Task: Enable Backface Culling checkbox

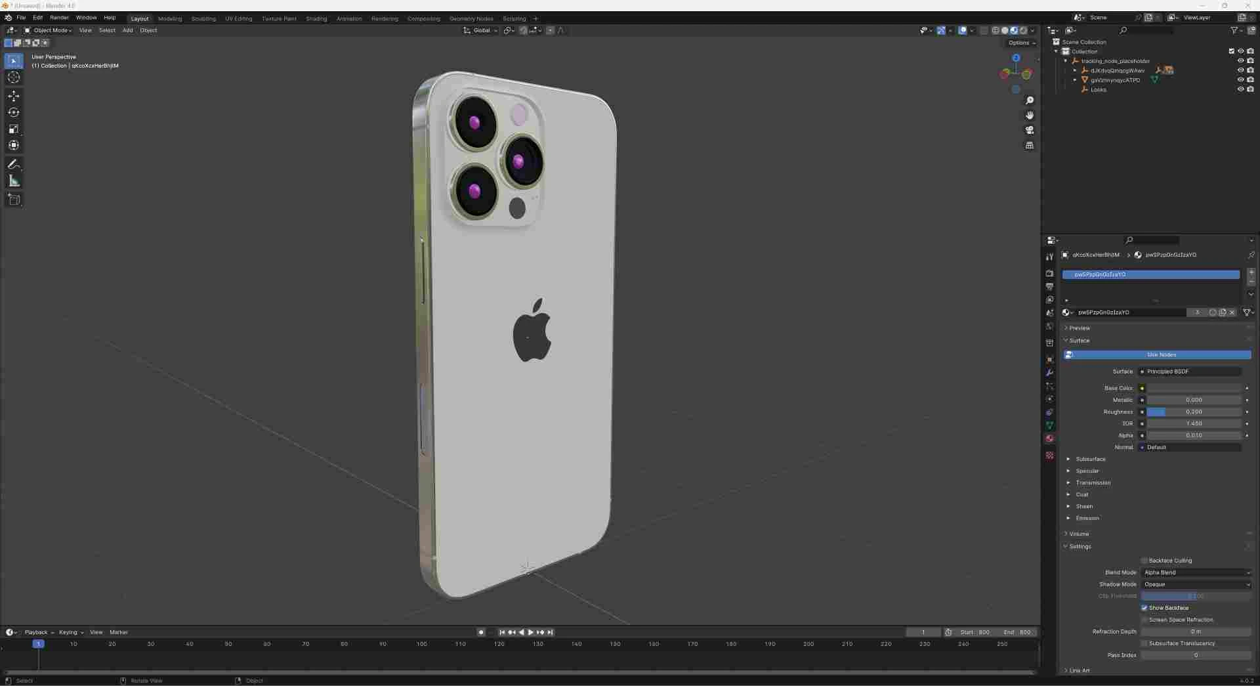Action: (x=1144, y=561)
